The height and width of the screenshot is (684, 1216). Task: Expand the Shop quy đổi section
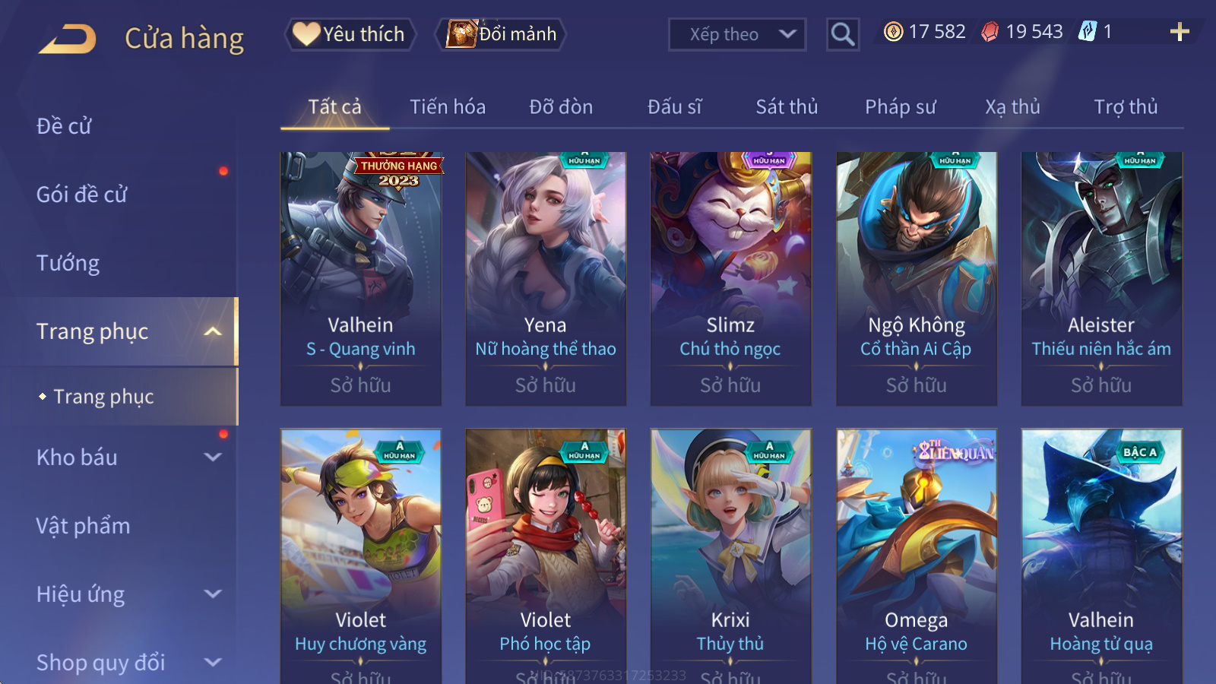[213, 663]
